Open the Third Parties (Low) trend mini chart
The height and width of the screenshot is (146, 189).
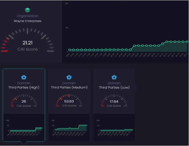coord(114,127)
